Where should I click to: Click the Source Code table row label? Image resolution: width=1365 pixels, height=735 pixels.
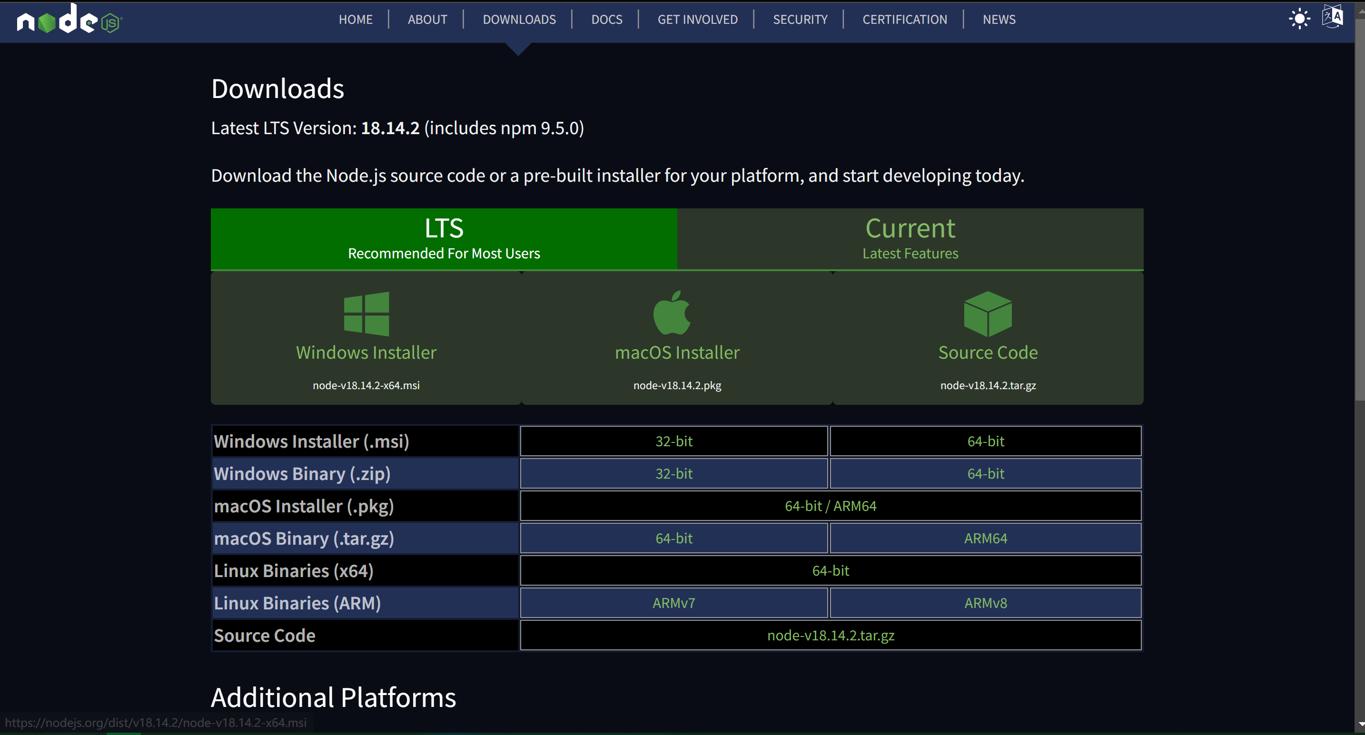point(265,635)
